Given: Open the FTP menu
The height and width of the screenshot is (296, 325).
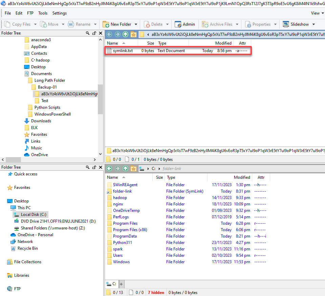Looking at the screenshot, I should pyautogui.click(x=30, y=13).
